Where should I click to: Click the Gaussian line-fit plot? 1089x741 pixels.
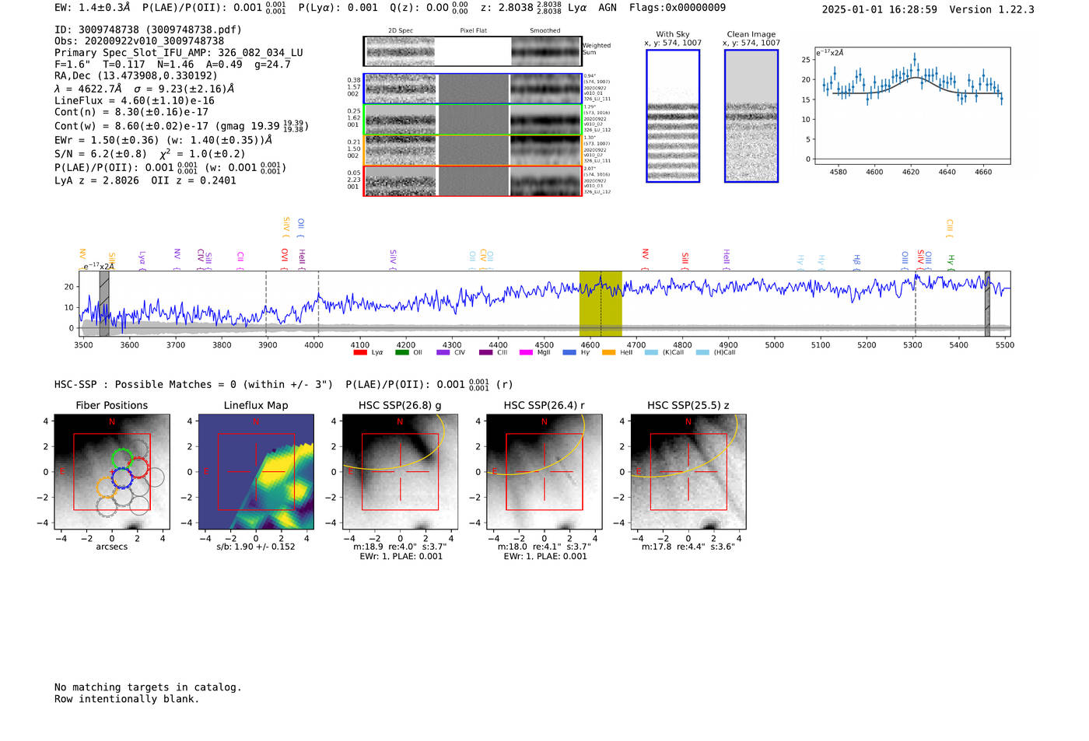912,106
